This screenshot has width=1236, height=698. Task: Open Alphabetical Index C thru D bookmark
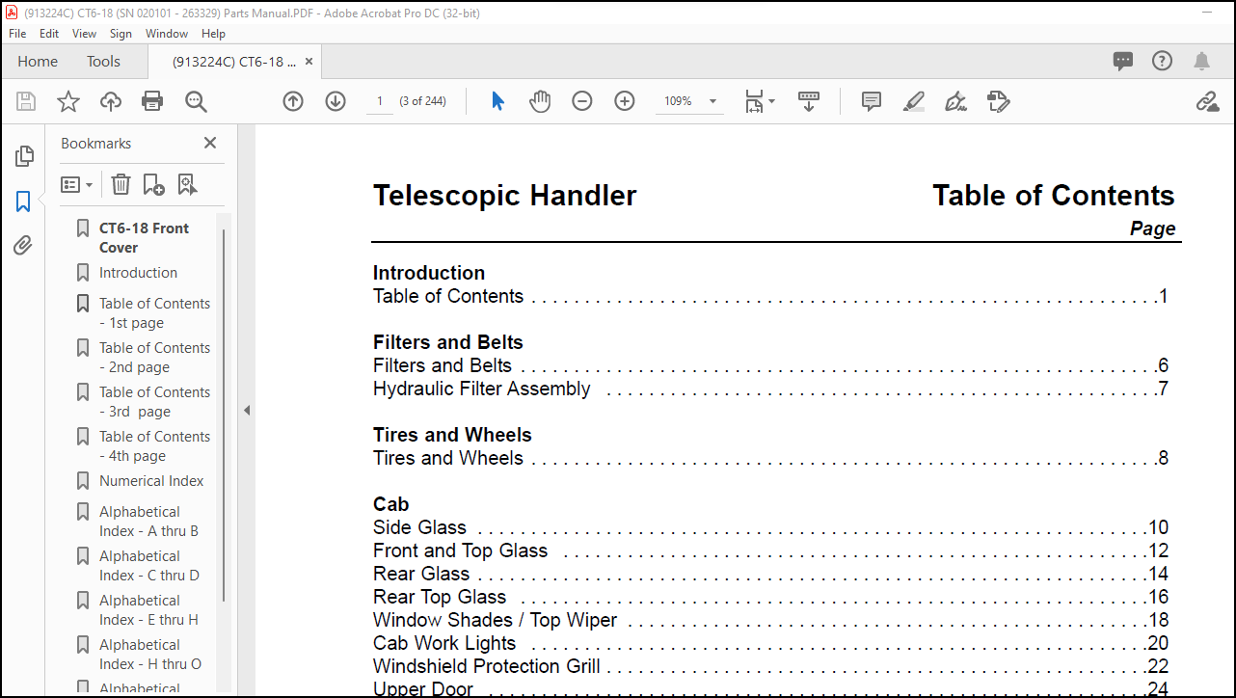click(x=148, y=565)
